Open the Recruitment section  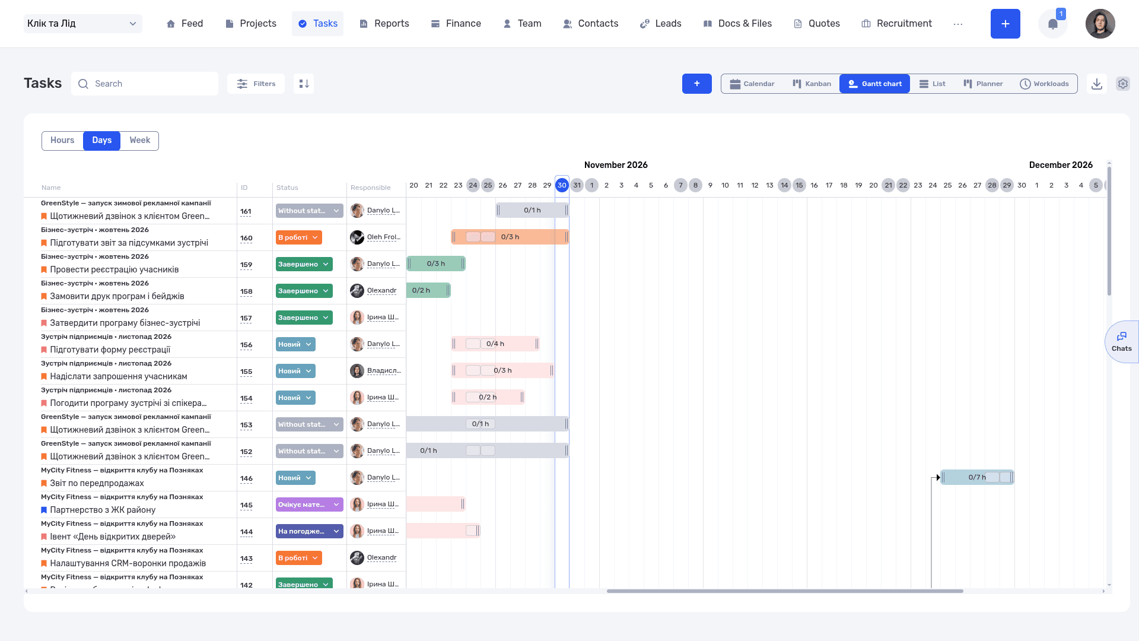coord(896,24)
